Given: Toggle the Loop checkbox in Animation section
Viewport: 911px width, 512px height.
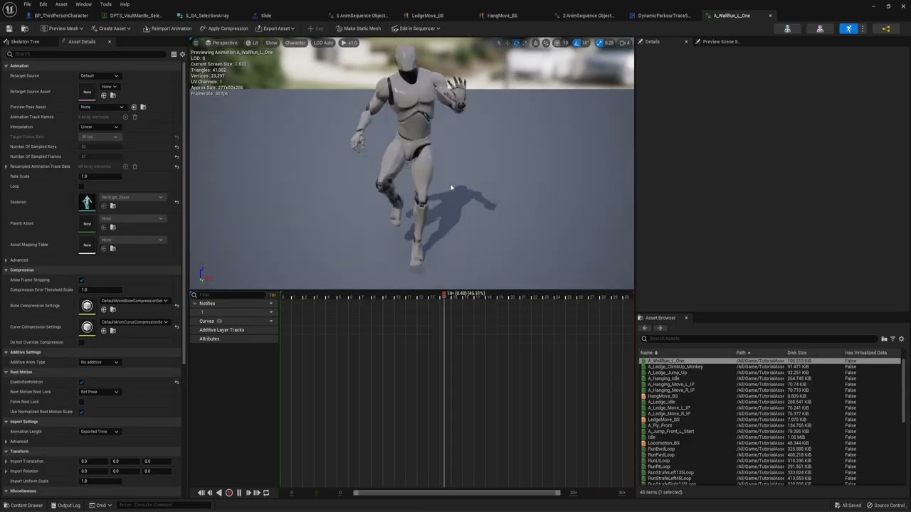Looking at the screenshot, I should click(81, 186).
